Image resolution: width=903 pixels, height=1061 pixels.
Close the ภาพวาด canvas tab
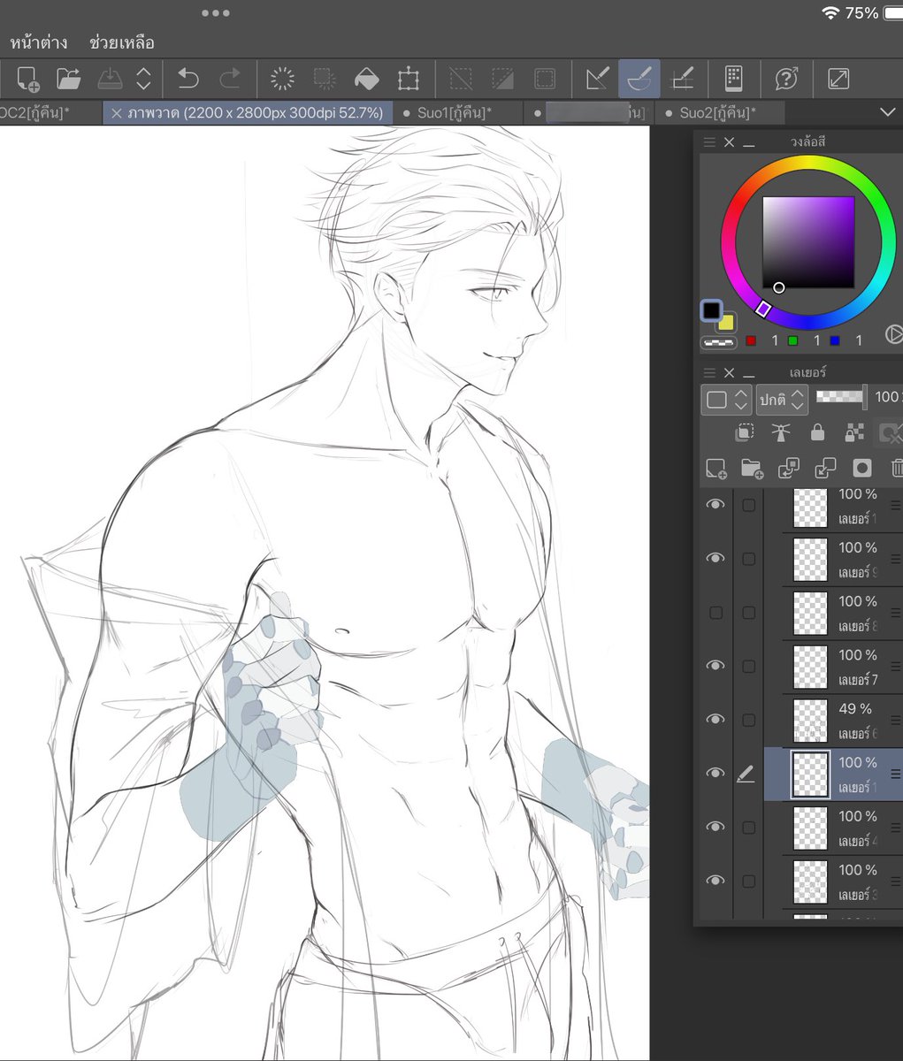point(118,112)
